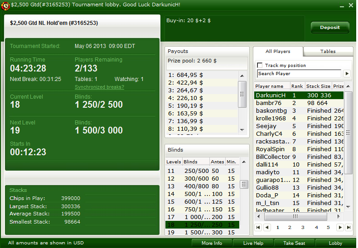This screenshot has width=358, height=248.
Task: Open player list page 1
Action: (278, 227)
